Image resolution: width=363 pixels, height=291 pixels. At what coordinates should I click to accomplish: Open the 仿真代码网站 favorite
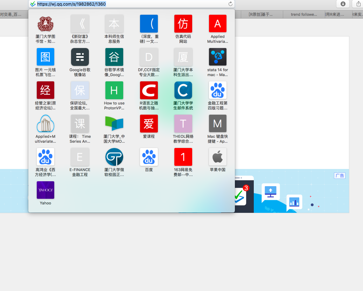[183, 29]
